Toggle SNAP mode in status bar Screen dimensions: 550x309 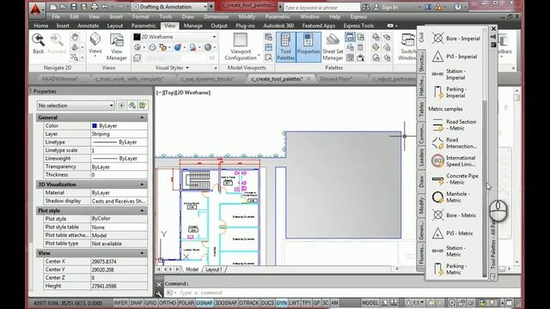[x=136, y=302]
